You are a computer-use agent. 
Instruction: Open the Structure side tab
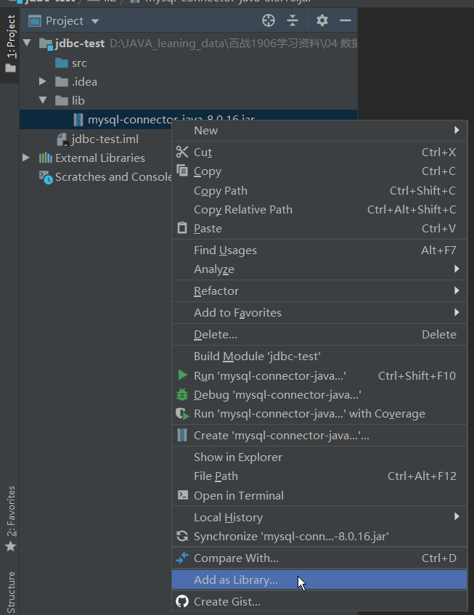11,592
